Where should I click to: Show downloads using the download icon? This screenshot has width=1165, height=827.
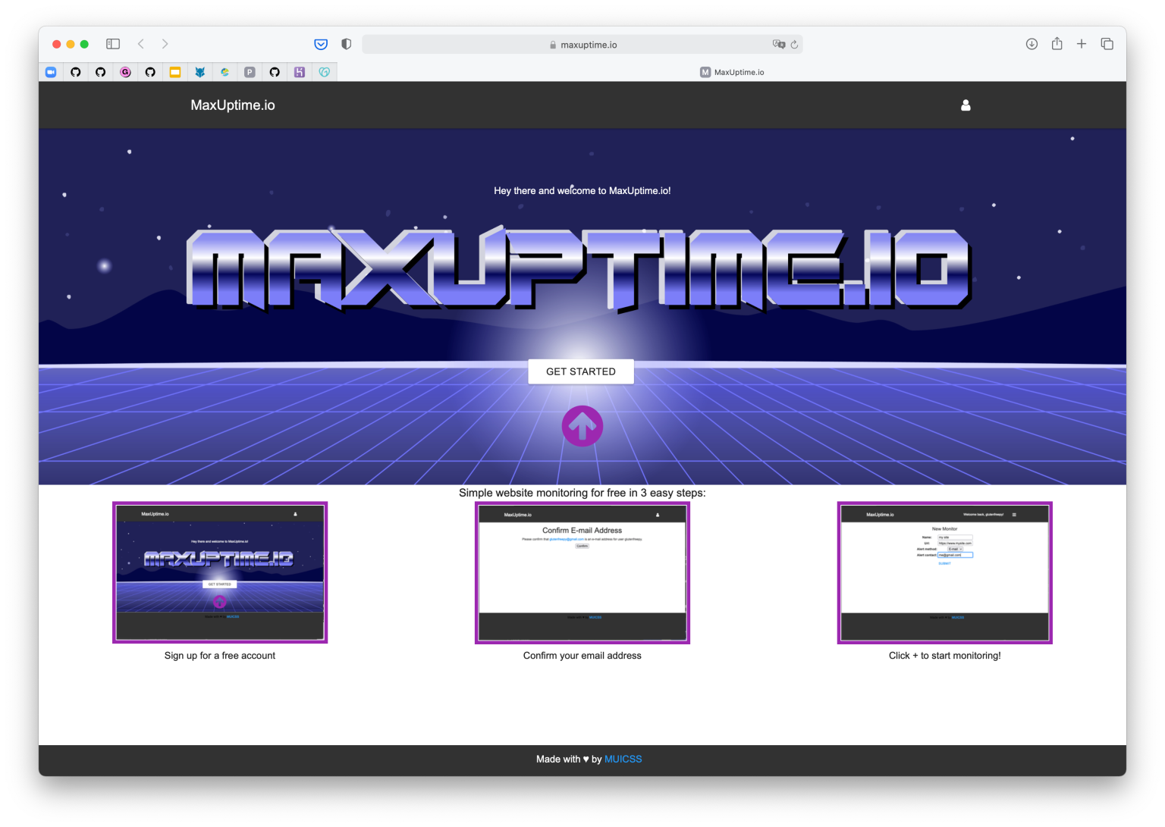coord(1032,44)
